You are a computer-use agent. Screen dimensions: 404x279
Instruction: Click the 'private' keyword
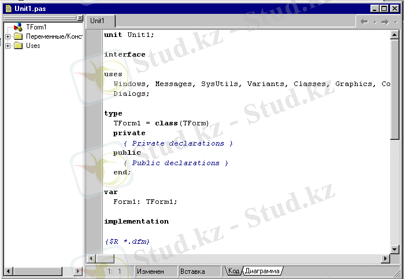[129, 133]
